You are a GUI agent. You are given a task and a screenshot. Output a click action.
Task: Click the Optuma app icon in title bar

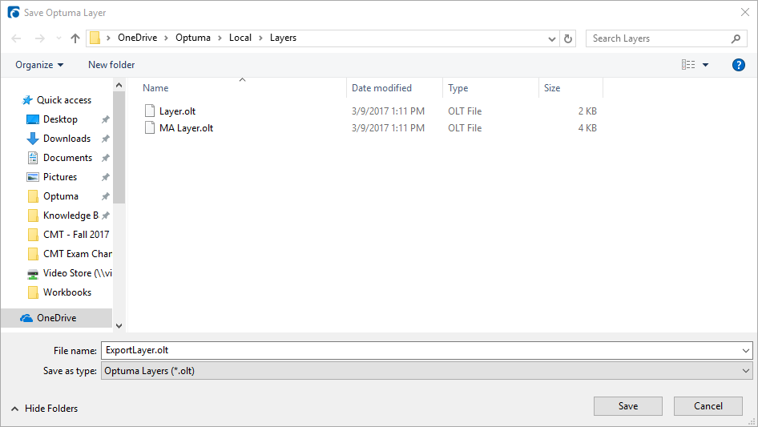click(14, 12)
